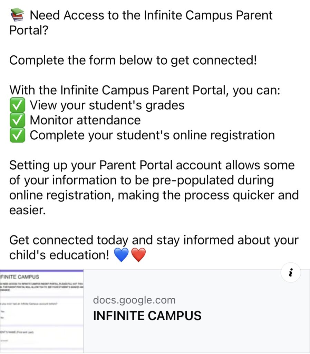
Task: Click 'Complete the form below to get connected!'
Action: (133, 60)
